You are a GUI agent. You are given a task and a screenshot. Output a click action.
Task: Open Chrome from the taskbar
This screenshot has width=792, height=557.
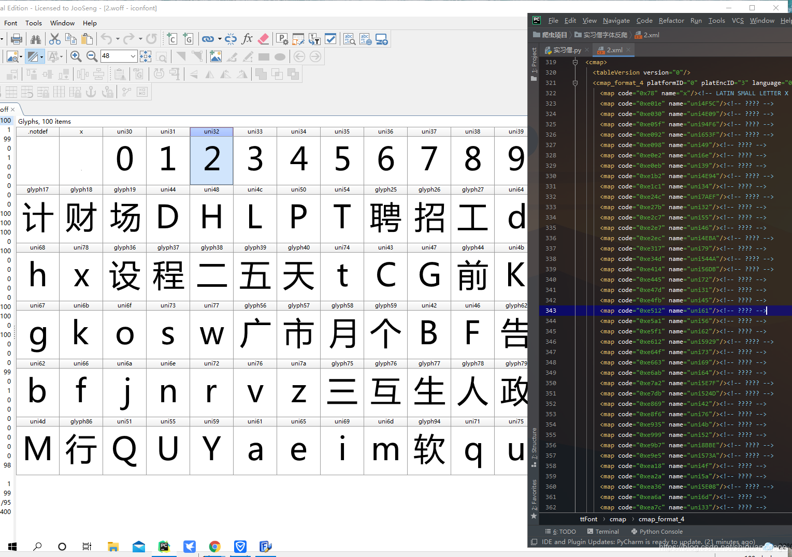214,547
